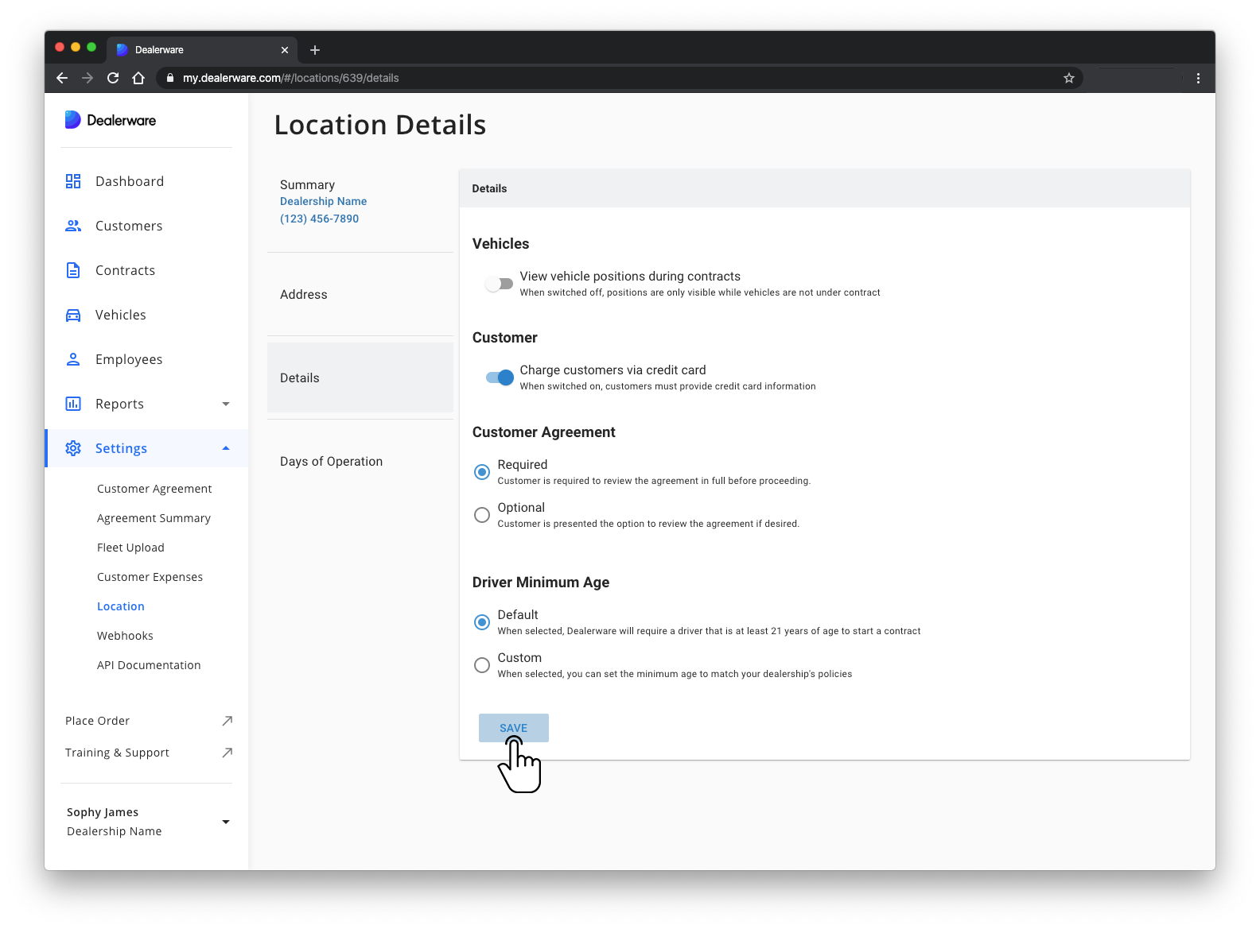Open Dashboard via its grid icon
This screenshot has width=1260, height=929.
pos(73,181)
